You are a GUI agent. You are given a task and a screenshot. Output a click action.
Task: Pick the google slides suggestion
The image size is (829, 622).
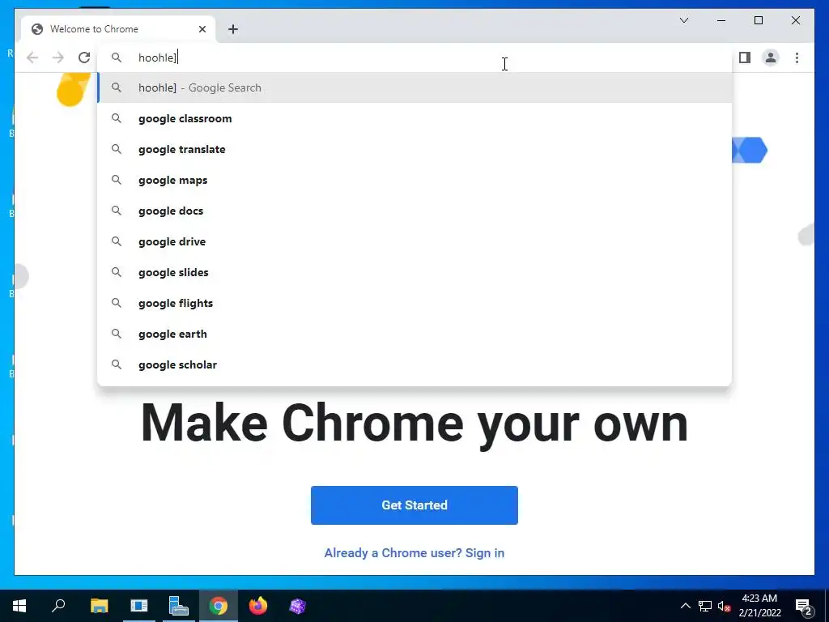click(x=414, y=272)
